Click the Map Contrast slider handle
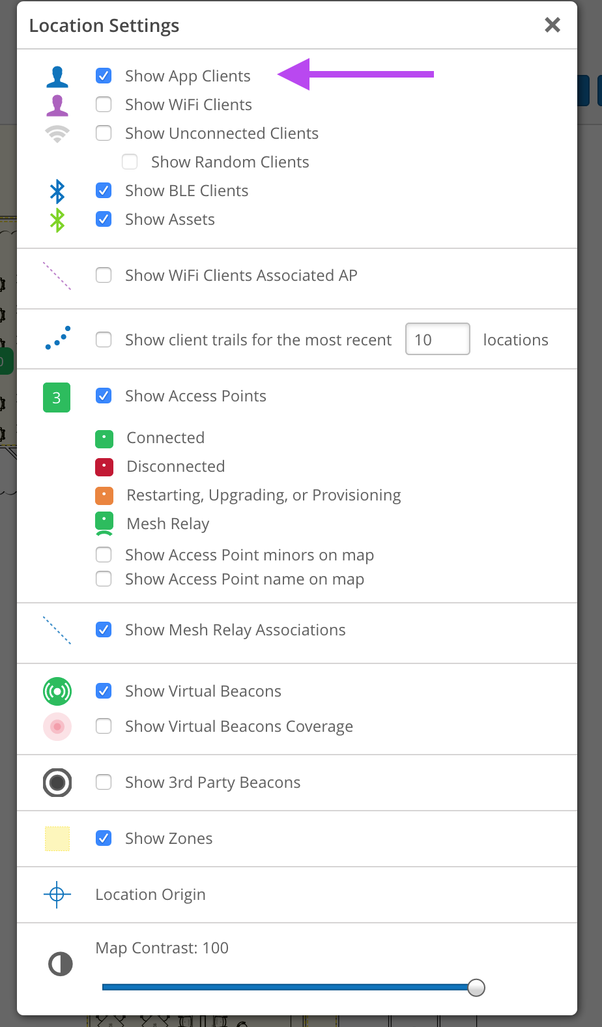 click(x=476, y=988)
